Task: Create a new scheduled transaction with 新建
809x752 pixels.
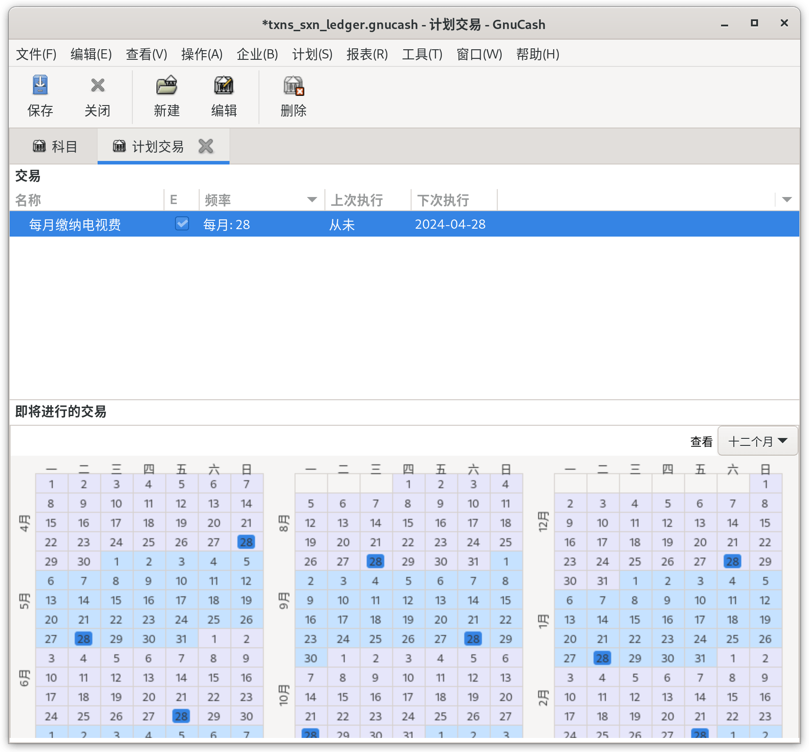Action: coord(167,85)
